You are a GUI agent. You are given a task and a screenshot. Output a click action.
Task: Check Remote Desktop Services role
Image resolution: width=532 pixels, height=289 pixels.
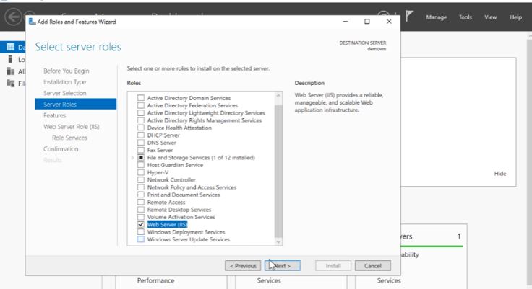tap(141, 210)
